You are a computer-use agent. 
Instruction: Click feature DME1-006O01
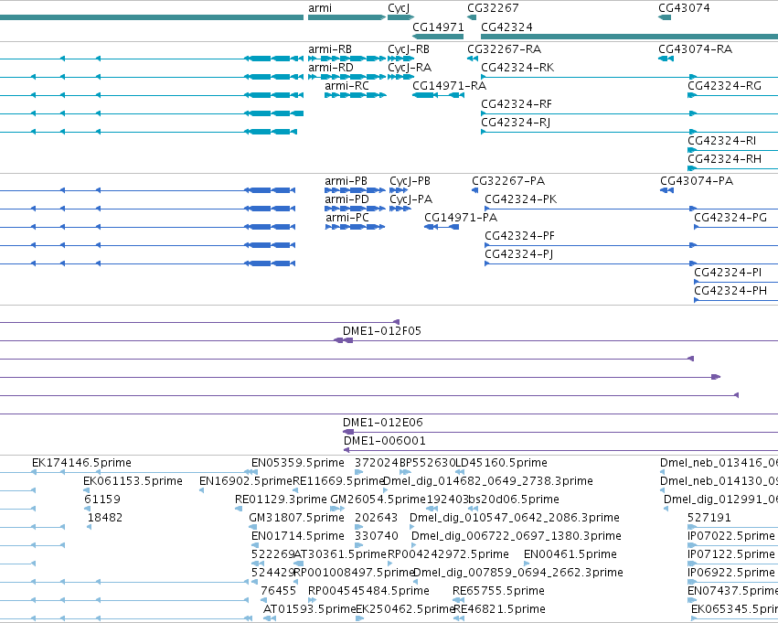pos(385,441)
